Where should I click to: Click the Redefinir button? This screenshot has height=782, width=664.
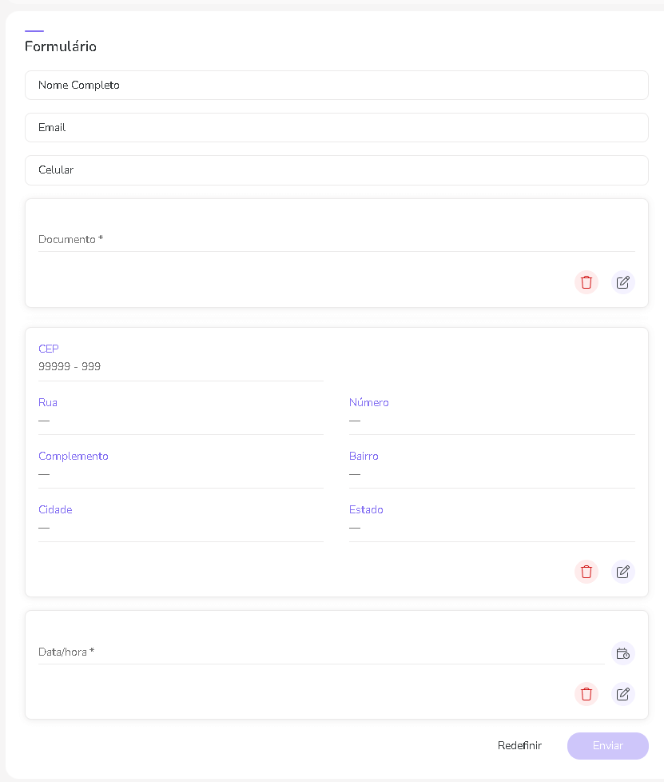tap(519, 745)
